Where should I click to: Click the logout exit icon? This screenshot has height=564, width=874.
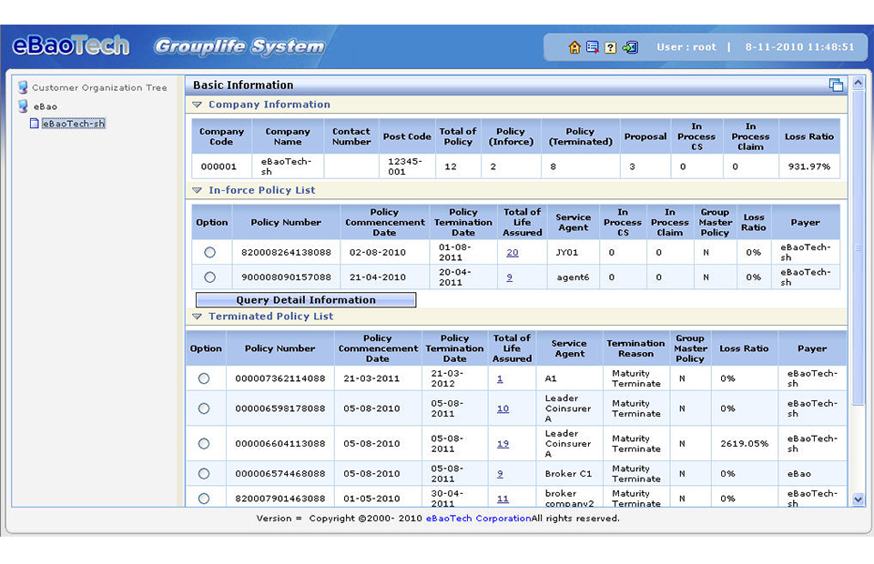click(630, 47)
